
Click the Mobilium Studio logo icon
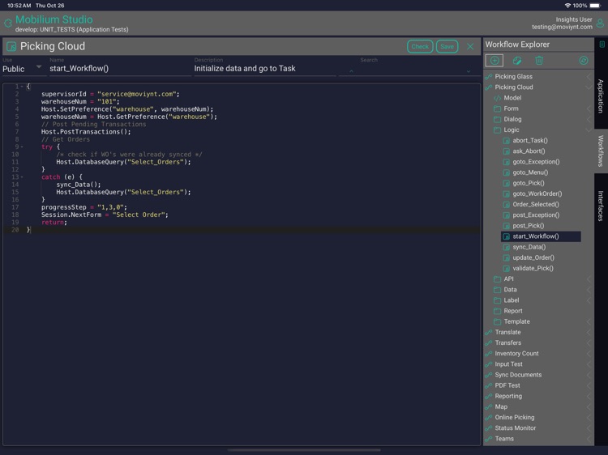click(x=8, y=23)
